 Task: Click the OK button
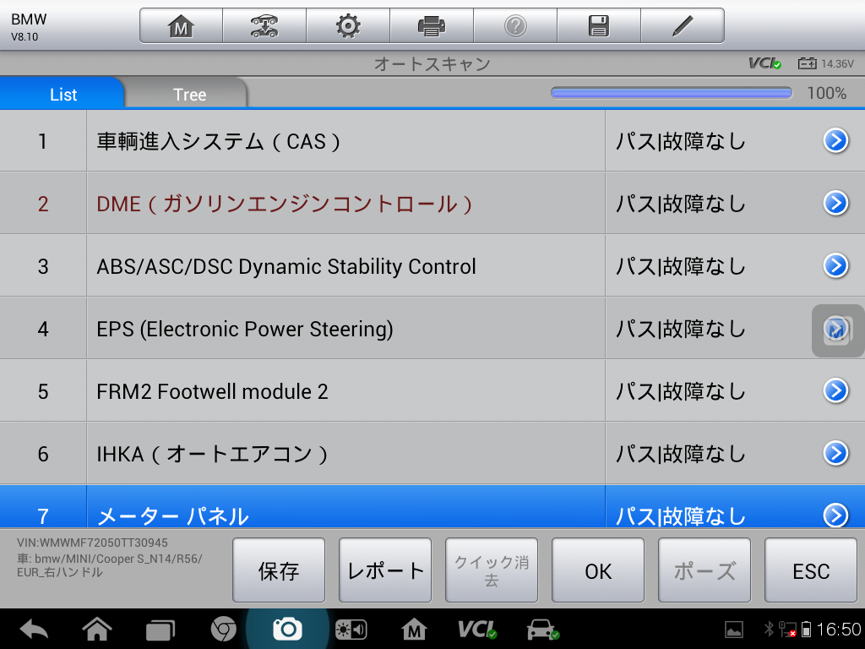coord(598,570)
